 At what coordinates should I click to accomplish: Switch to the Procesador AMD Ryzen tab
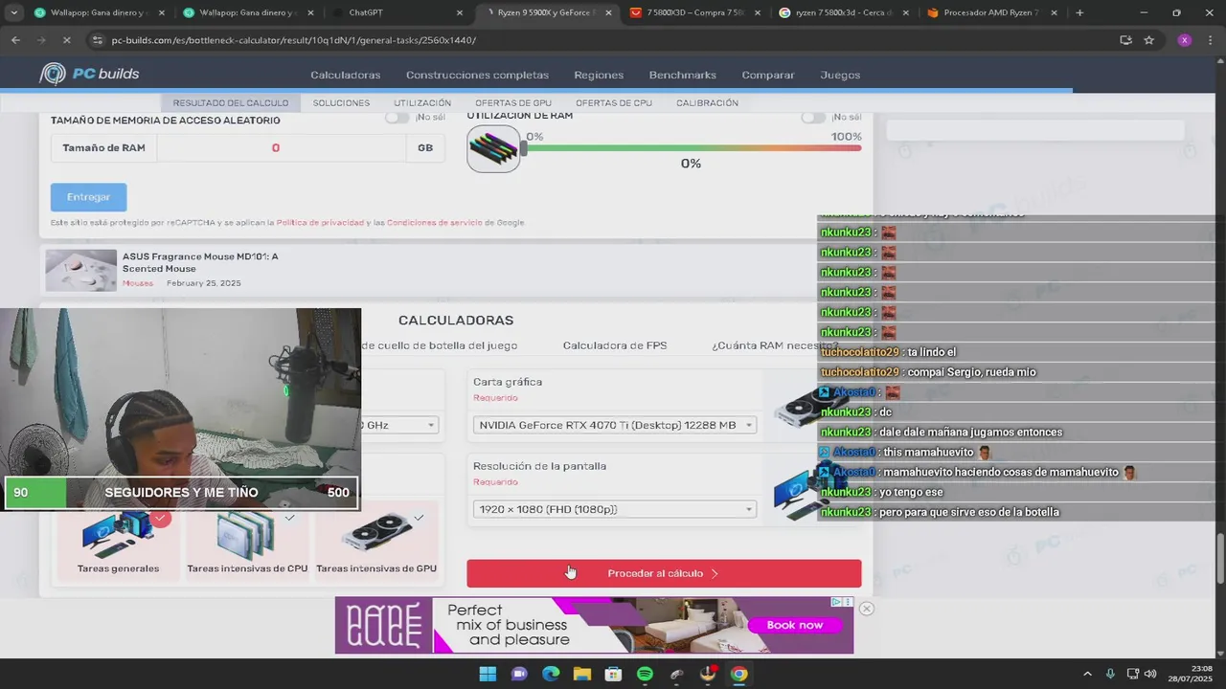click(x=991, y=12)
